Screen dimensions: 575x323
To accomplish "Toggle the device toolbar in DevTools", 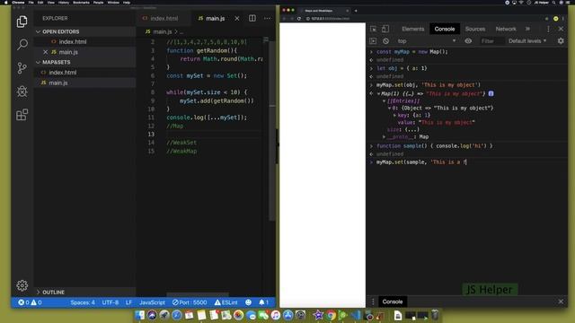I will pyautogui.click(x=385, y=29).
